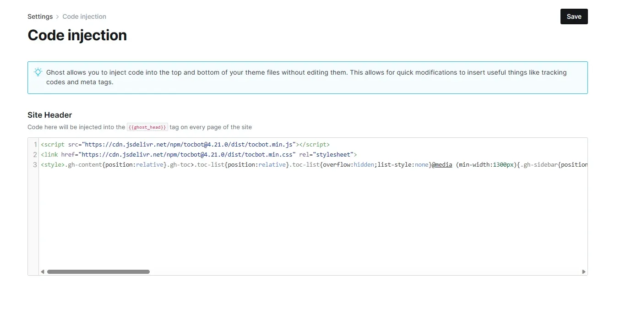Viewport: 620px width, 310px height.
Task: Click scroll-right arrow of code editor
Action: pos(584,272)
